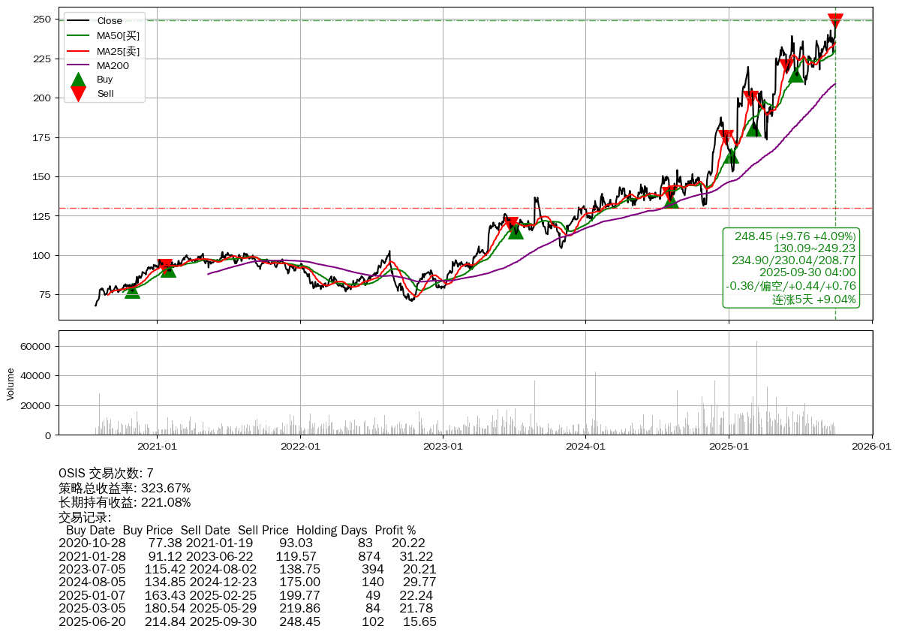Click the 2025-01 date tick on the x-axis
The width and height of the screenshot is (899, 635).
tap(729, 446)
